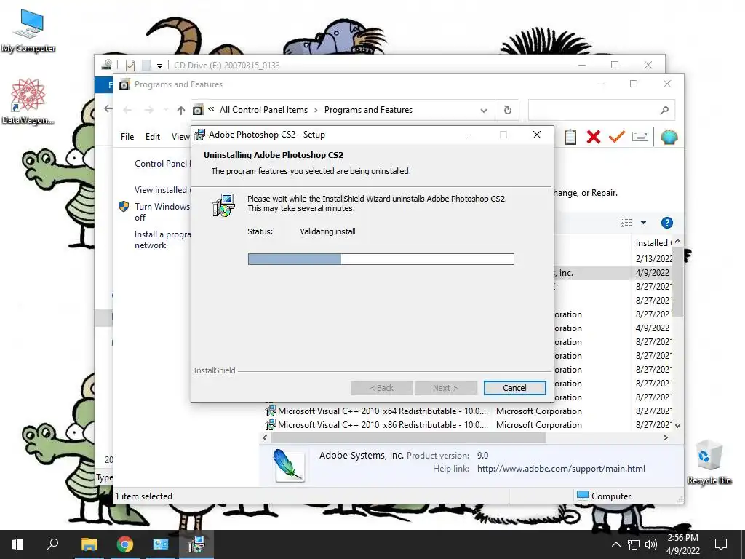The image size is (745, 559).
Task: Click Computer in the status bar
Action: click(604, 496)
